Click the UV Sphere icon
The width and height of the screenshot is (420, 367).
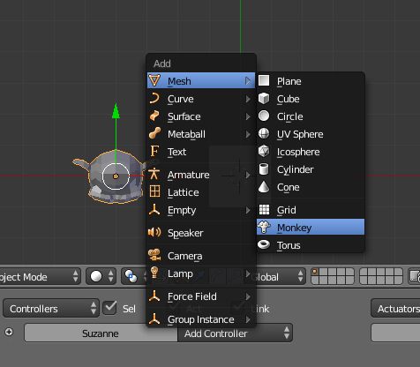[264, 133]
